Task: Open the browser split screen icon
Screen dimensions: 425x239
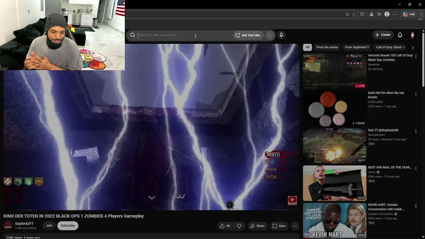Action: [x=348, y=14]
